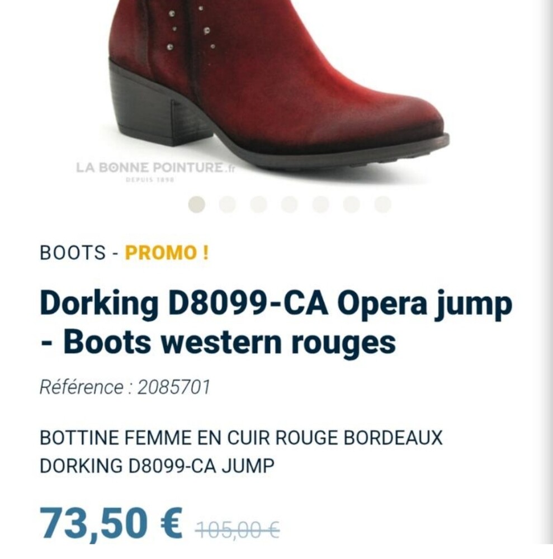Tap the La Bonne Pointure watermark logo
Image resolution: width=553 pixels, height=559 pixels.
(x=156, y=170)
